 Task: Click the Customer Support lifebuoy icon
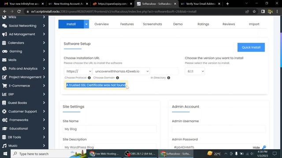(4, 111)
